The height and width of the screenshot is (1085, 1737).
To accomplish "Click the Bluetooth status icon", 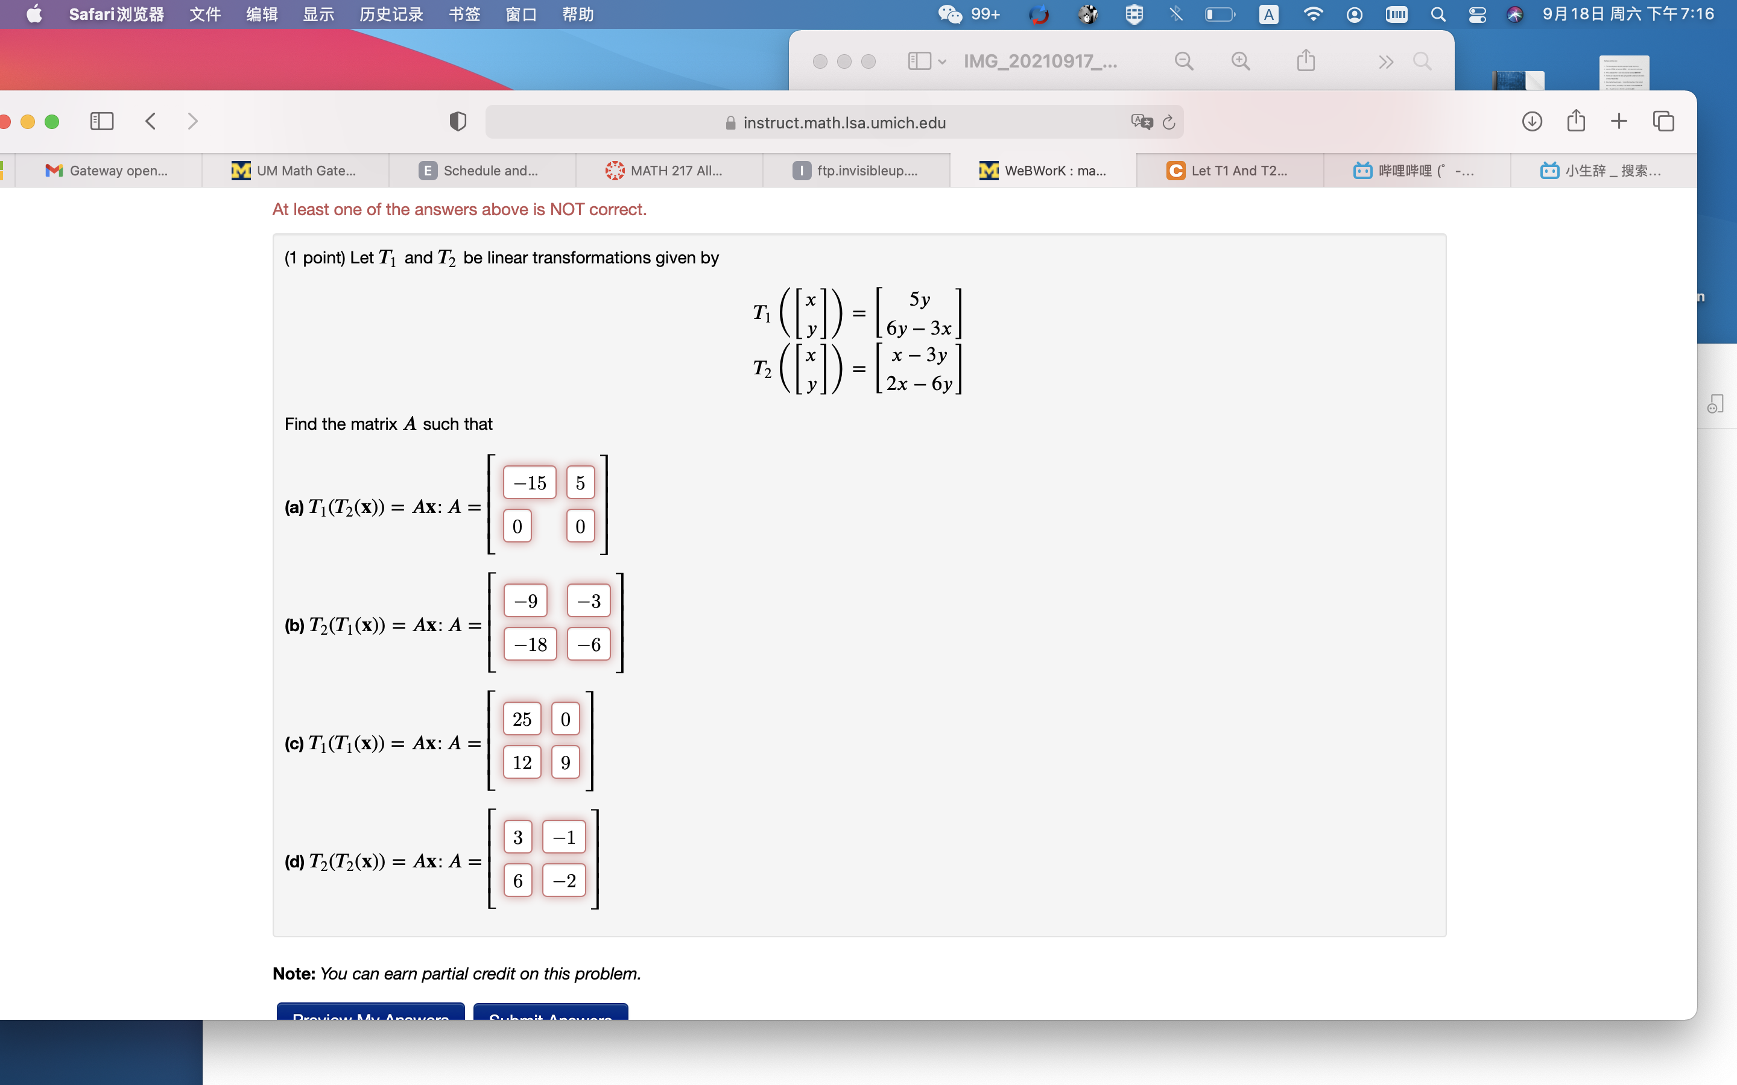I will point(1175,14).
